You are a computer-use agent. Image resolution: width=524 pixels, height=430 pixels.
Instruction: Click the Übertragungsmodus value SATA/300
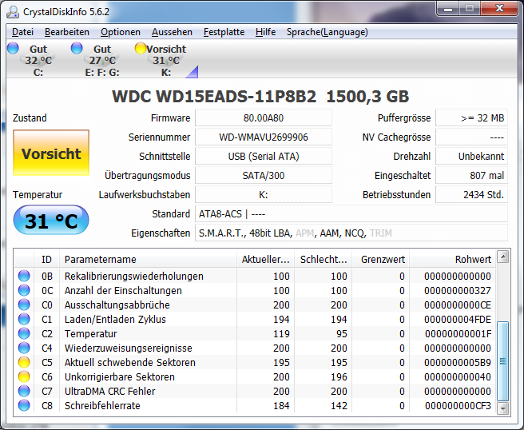264,175
